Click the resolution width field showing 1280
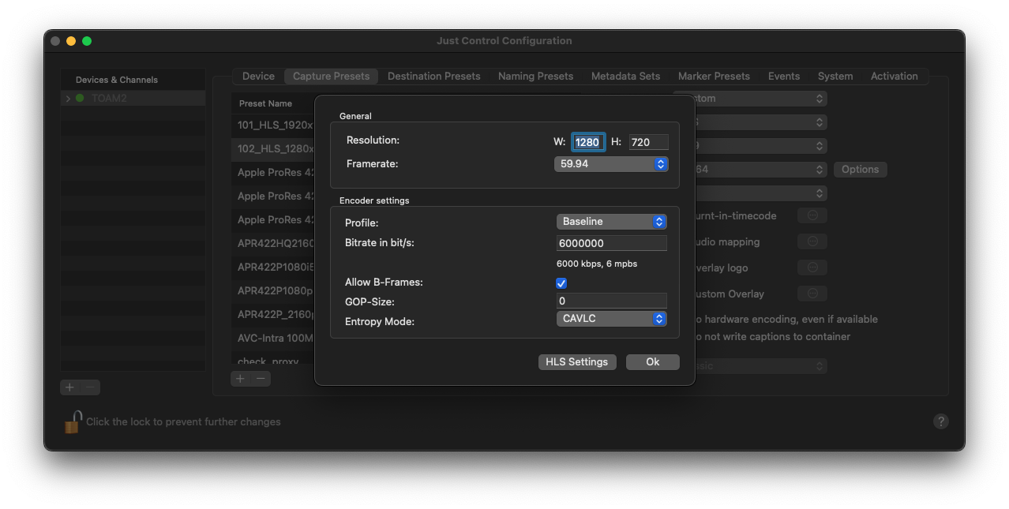Image resolution: width=1009 pixels, height=509 pixels. [x=587, y=142]
